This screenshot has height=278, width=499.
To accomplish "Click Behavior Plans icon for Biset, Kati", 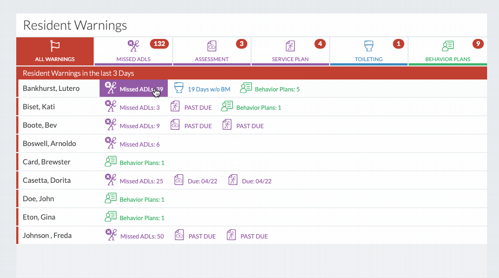I will 227,107.
